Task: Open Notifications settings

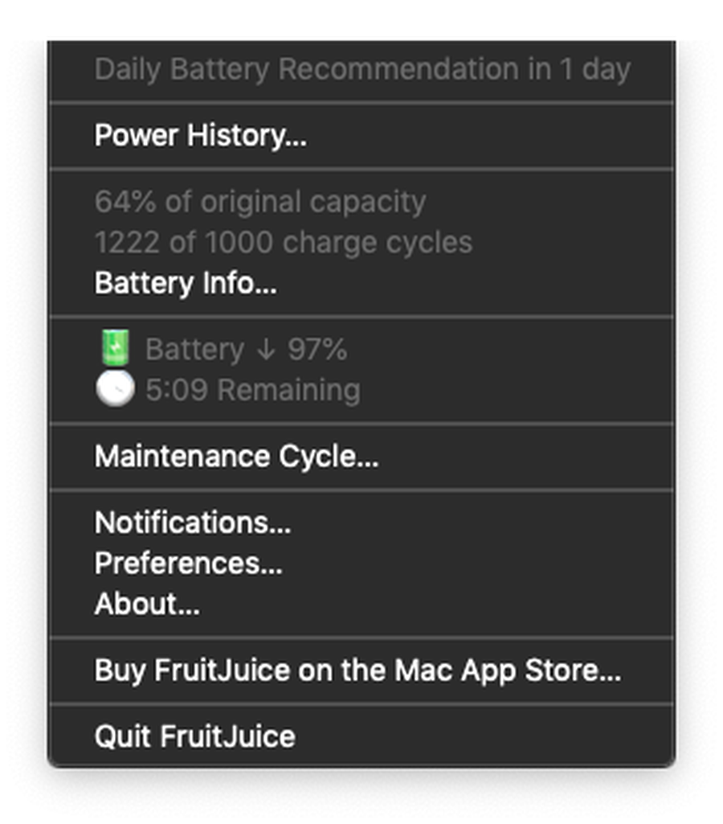Action: (193, 523)
